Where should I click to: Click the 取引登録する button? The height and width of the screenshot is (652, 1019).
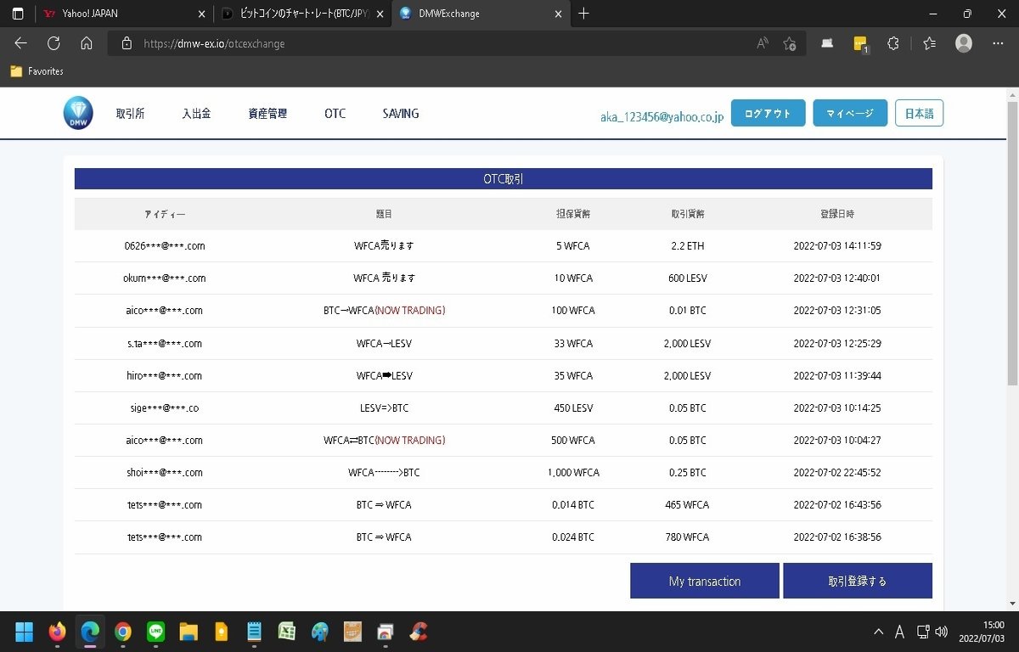click(x=858, y=580)
